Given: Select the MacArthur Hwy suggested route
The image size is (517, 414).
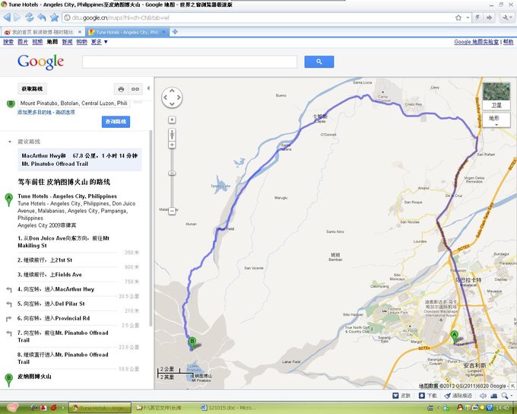Looking at the screenshot, I should [80, 160].
